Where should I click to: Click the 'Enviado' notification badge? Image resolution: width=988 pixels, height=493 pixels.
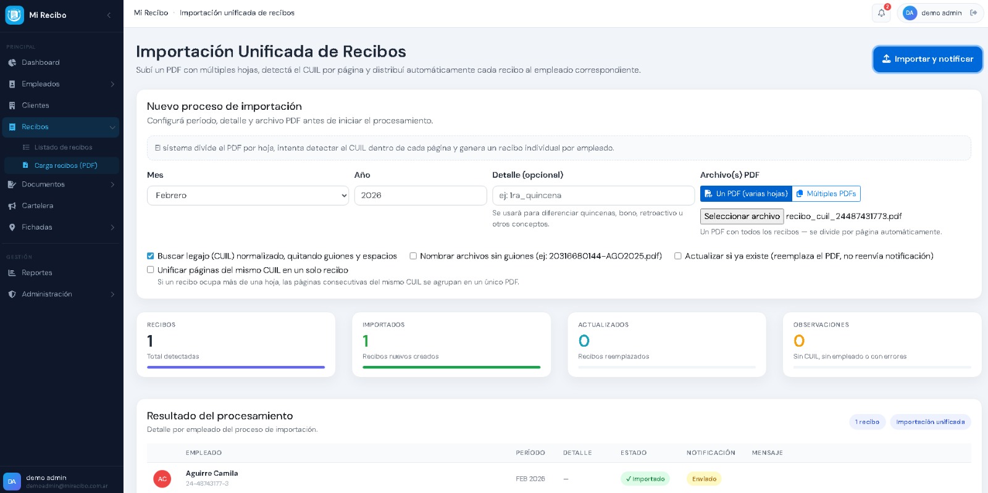(x=704, y=479)
